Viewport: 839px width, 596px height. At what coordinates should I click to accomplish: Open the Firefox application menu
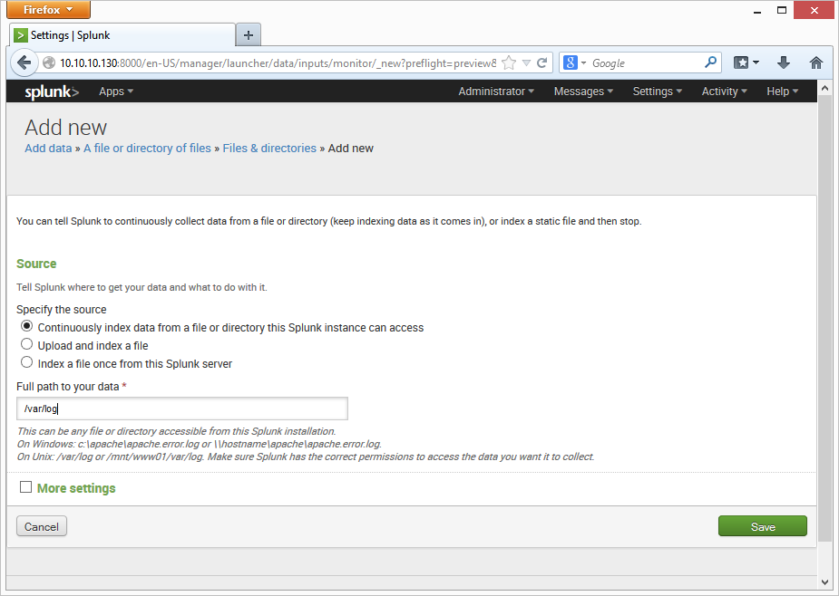click(48, 10)
